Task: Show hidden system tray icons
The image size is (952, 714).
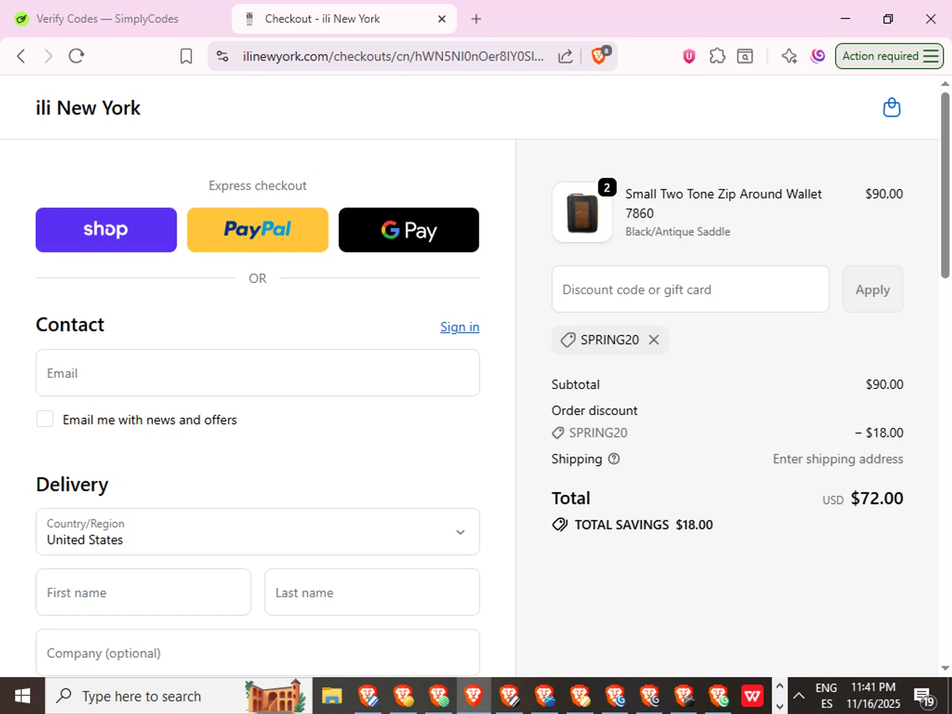Action: pyautogui.click(x=799, y=696)
